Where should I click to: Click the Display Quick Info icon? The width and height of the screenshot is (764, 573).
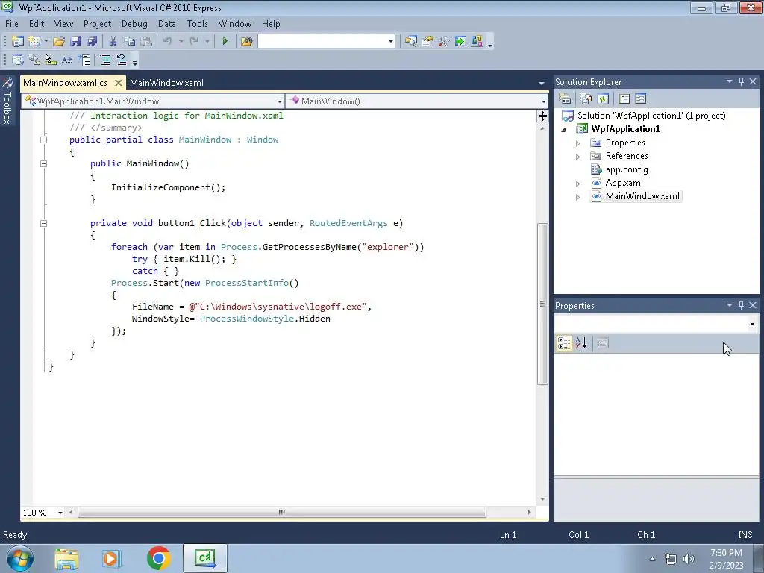[51, 60]
